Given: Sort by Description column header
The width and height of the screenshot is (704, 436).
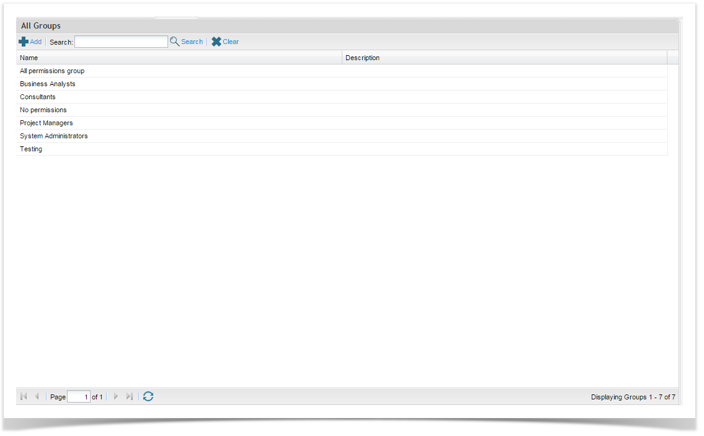Looking at the screenshot, I should point(362,58).
